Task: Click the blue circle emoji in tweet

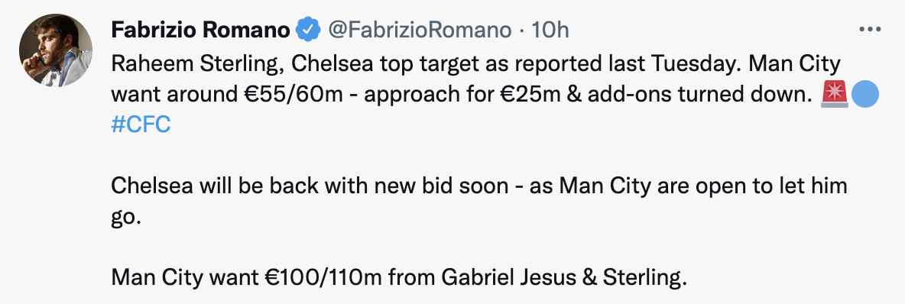Action: [864, 94]
